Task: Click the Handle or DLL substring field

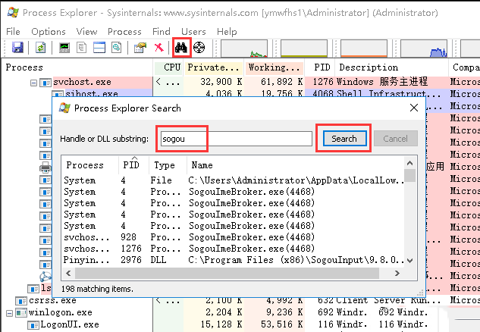Action: click(x=237, y=139)
